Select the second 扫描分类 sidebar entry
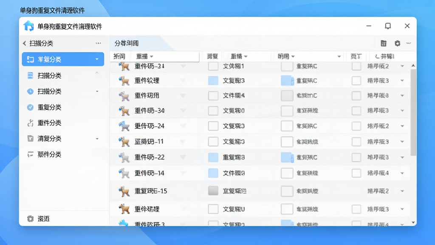This screenshot has width=435, height=245. point(63,75)
